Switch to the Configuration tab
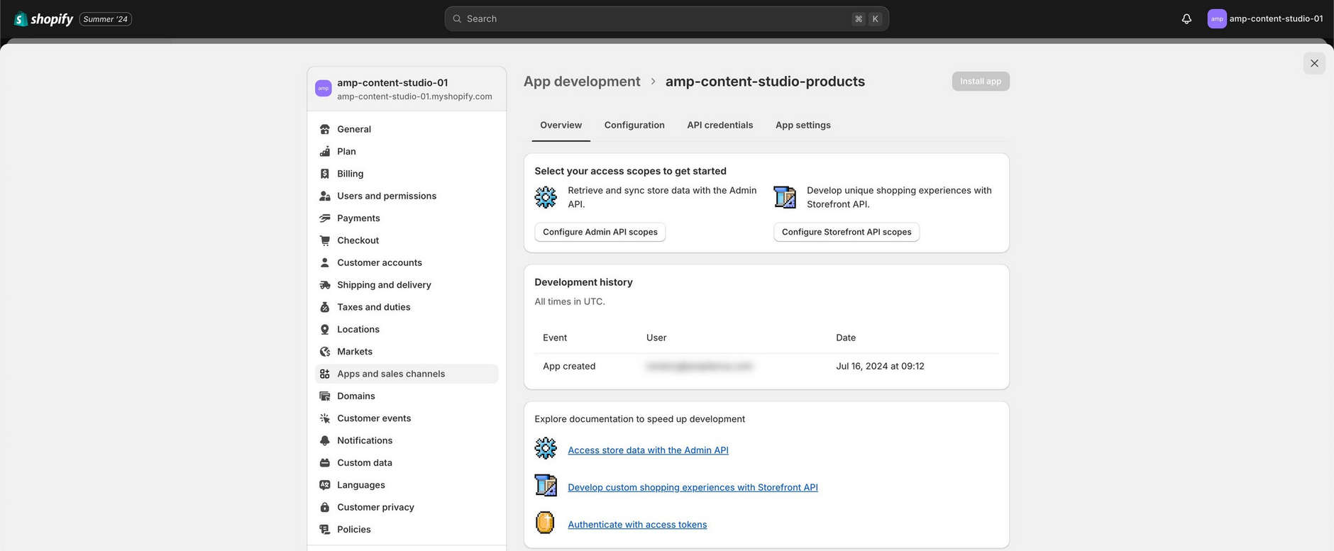Viewport: 1334px width, 551px height. [634, 125]
